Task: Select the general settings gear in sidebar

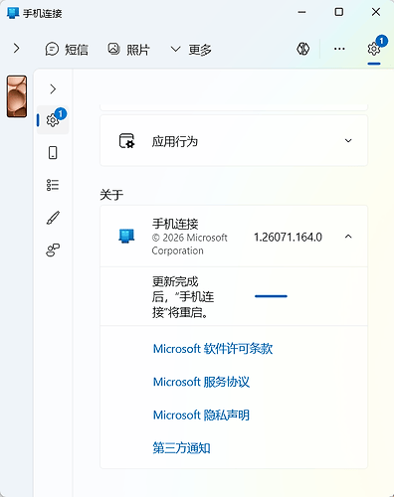Action: pos(53,119)
